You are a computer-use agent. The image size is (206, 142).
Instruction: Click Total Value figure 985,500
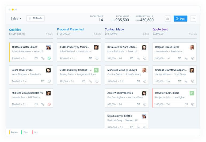122,20
